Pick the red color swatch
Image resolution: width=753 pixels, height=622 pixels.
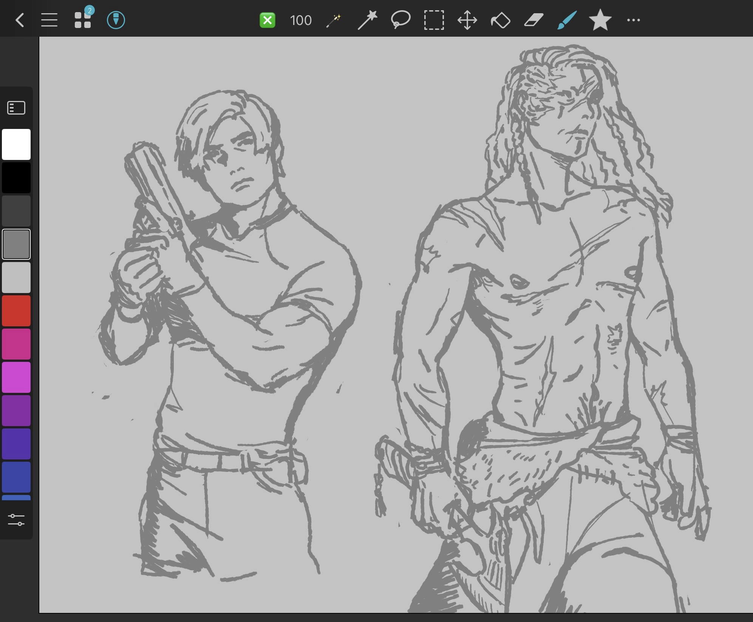pyautogui.click(x=16, y=311)
